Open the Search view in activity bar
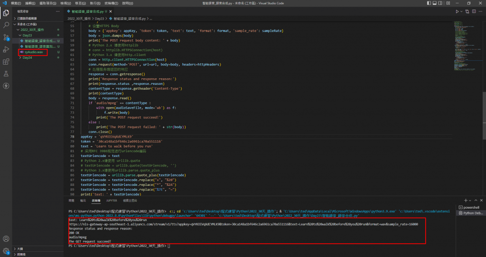Screen dimensions: 486x257 coord(6,26)
